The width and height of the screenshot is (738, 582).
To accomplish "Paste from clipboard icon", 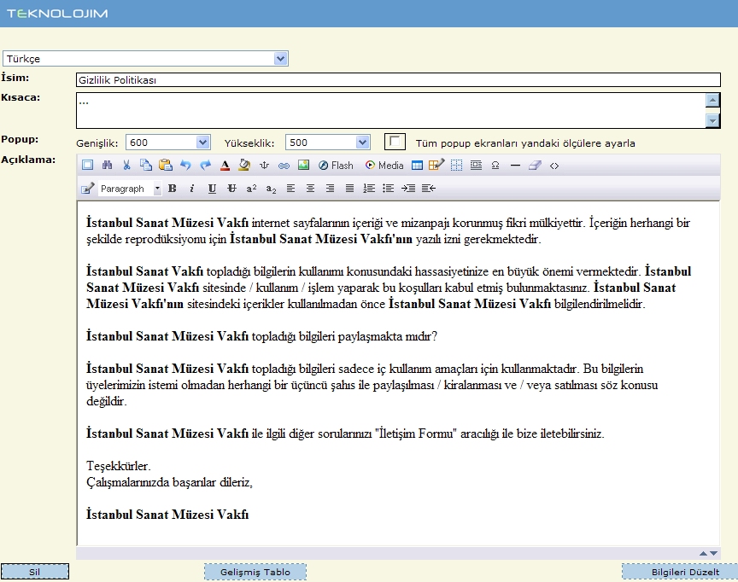I will (x=166, y=165).
